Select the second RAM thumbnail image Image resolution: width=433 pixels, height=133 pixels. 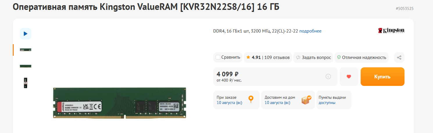(x=26, y=66)
